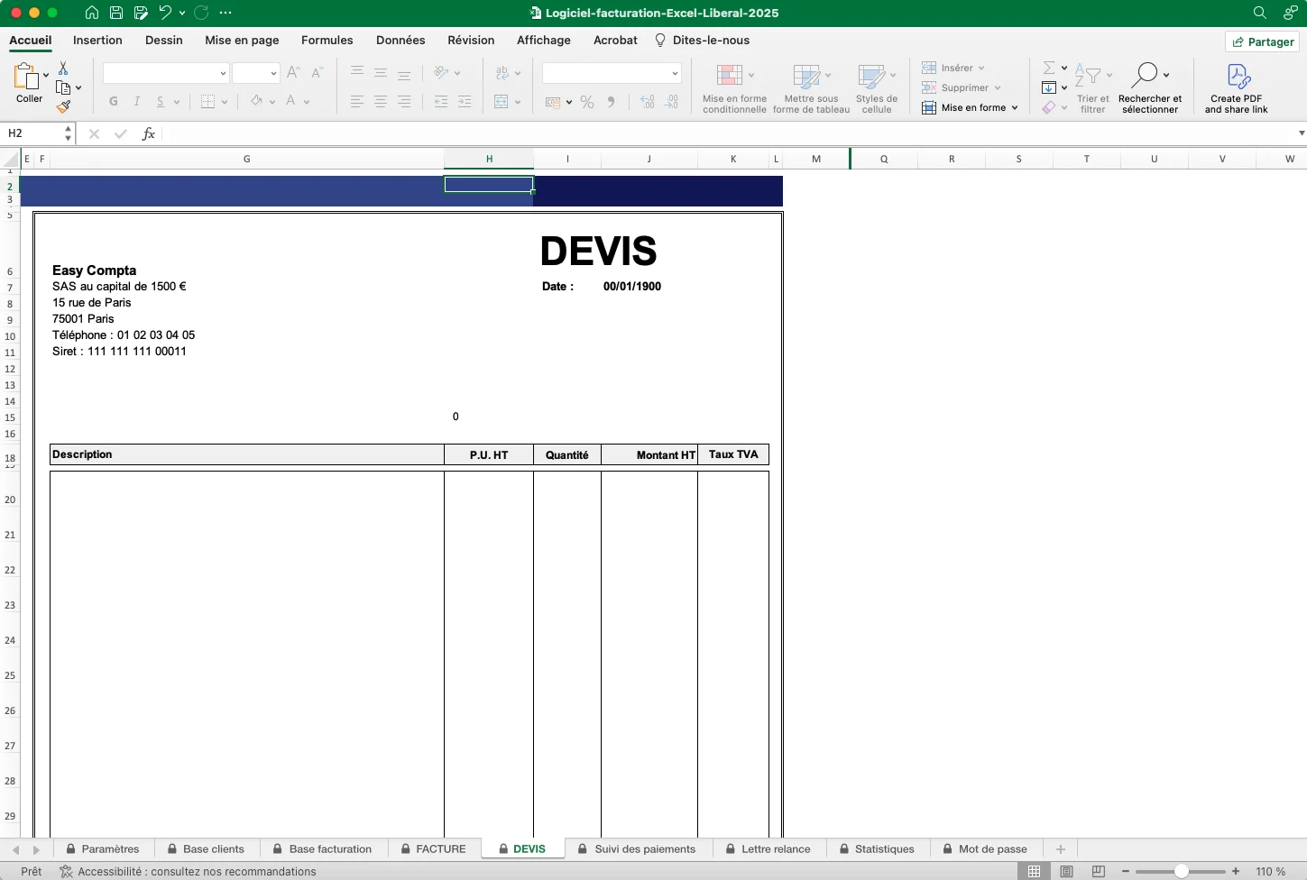Click the Cut scissors icon
The image size is (1307, 880).
tap(63, 69)
